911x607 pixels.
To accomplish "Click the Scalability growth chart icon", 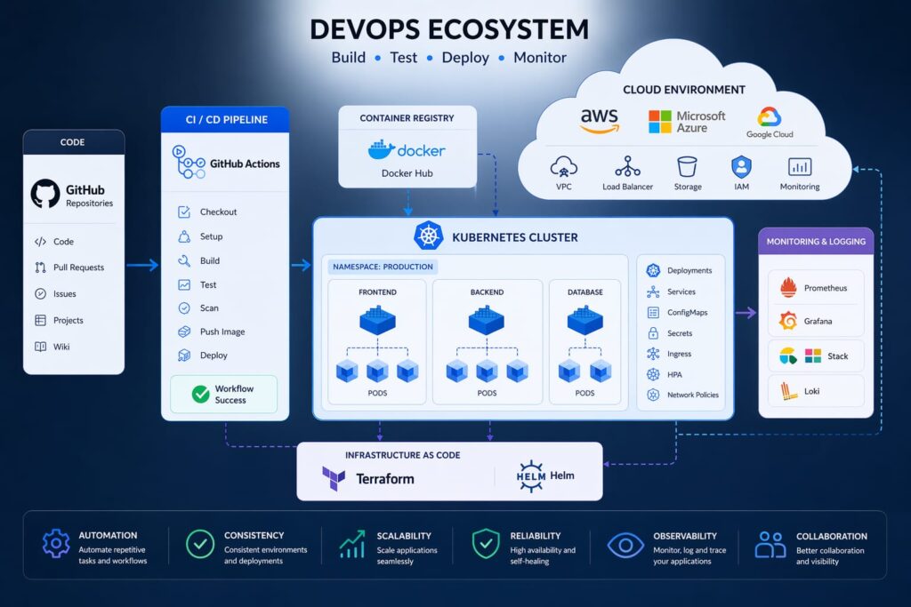I will (352, 544).
